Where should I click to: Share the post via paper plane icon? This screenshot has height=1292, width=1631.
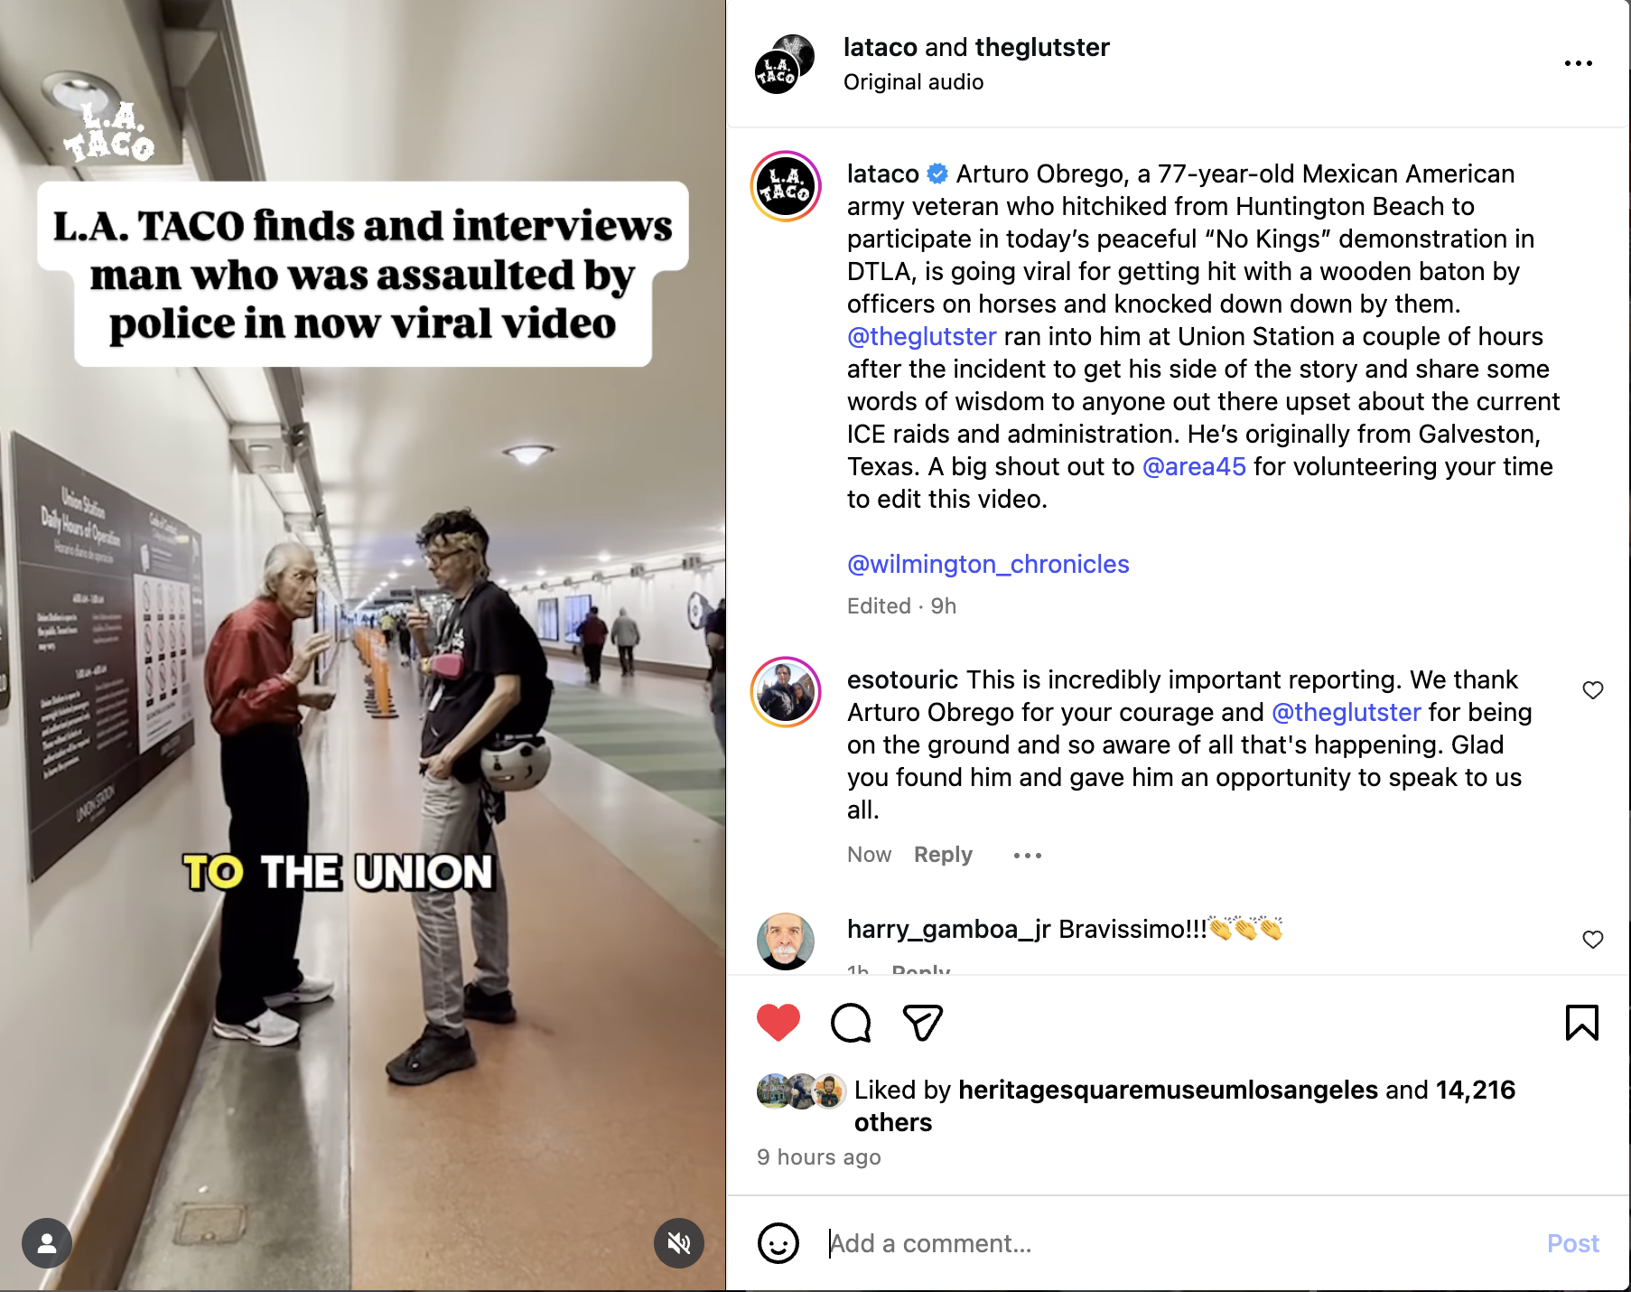coord(923,1023)
